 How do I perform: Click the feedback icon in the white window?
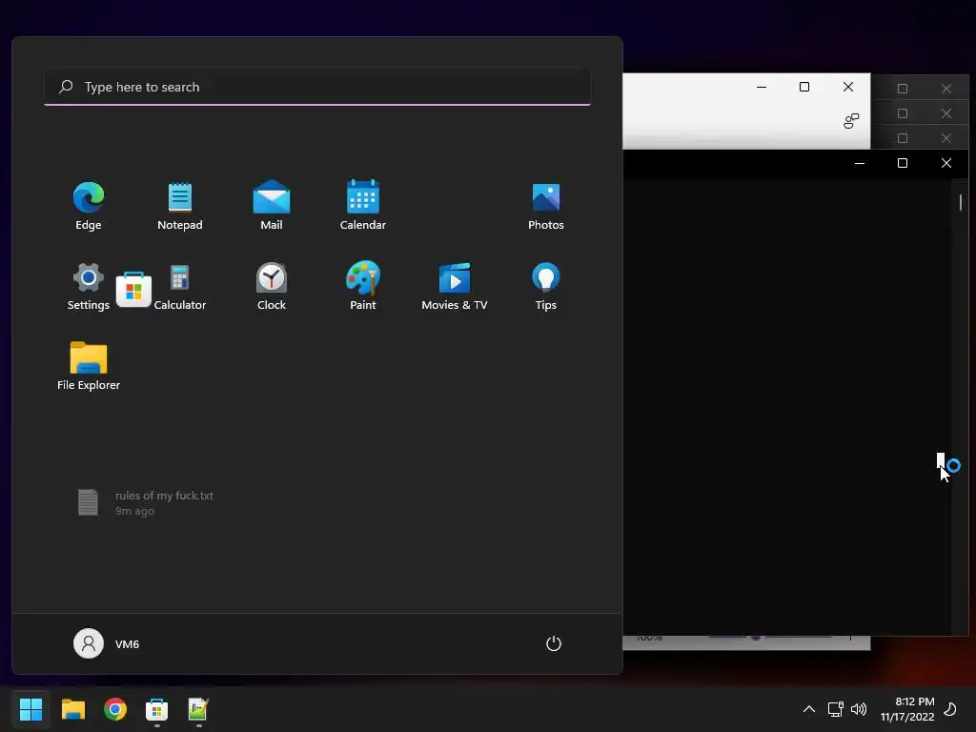[851, 121]
